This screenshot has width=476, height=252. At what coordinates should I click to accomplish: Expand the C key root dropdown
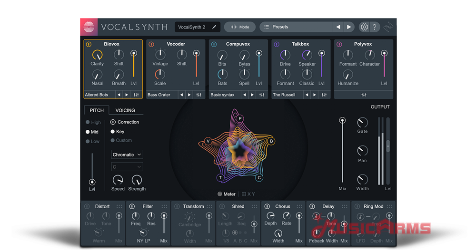(127, 167)
